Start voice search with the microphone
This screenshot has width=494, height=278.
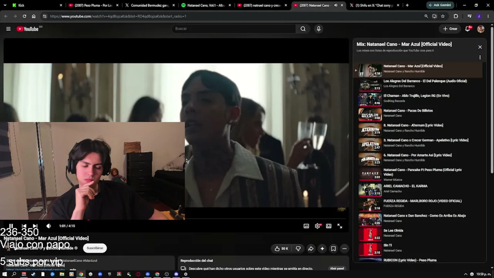(x=318, y=29)
